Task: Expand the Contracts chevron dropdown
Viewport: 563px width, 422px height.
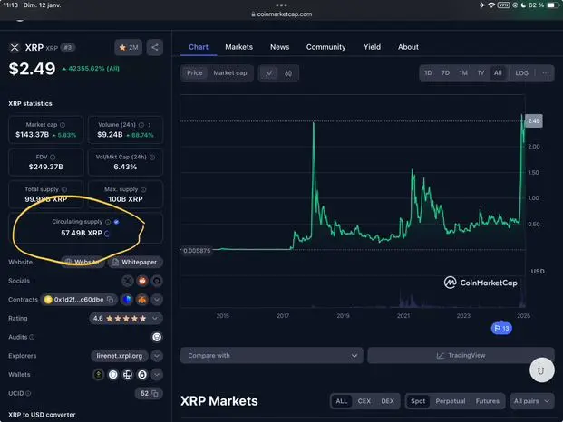Action: (157, 300)
